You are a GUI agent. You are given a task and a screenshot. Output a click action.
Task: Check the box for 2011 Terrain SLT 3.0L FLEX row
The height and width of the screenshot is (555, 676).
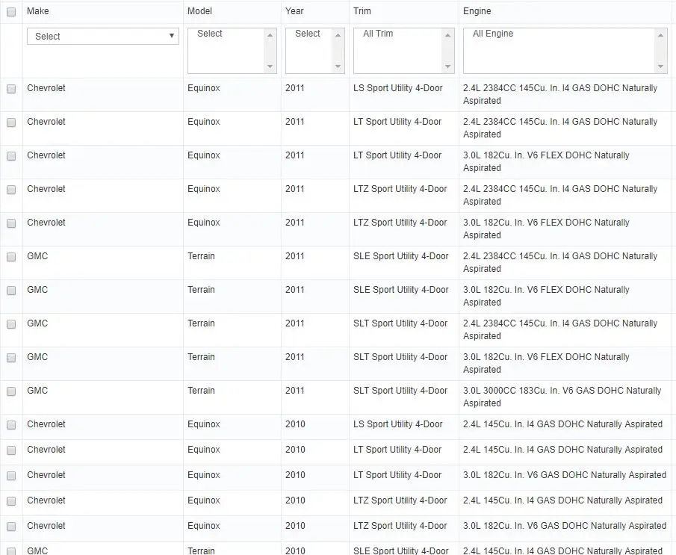(x=11, y=358)
